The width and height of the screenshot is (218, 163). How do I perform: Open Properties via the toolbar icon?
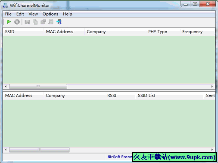tap(43, 22)
